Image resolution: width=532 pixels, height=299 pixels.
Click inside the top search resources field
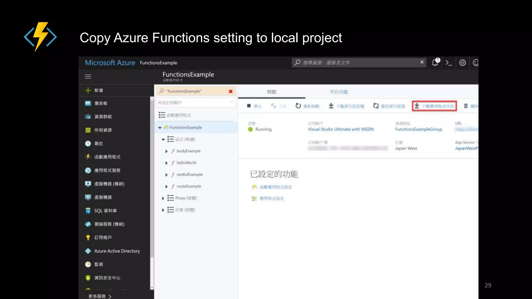pyautogui.click(x=358, y=63)
